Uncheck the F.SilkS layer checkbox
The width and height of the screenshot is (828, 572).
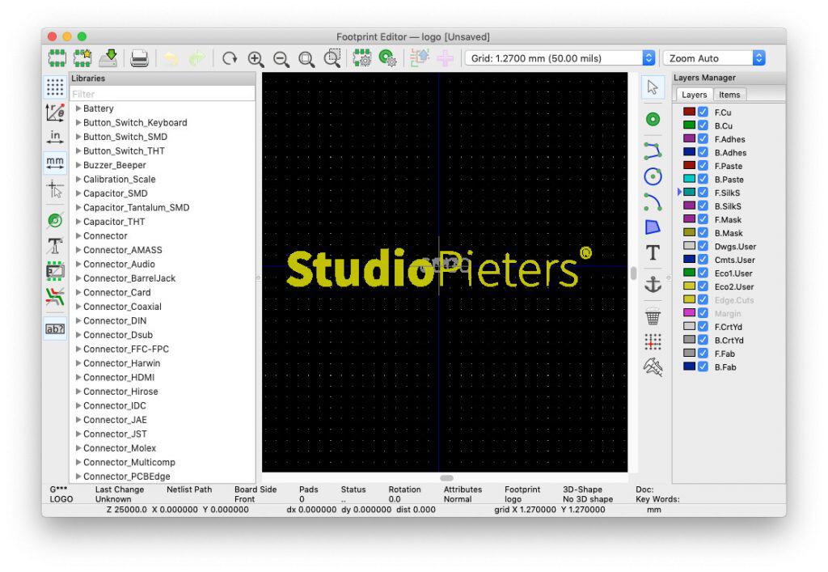pyautogui.click(x=703, y=193)
